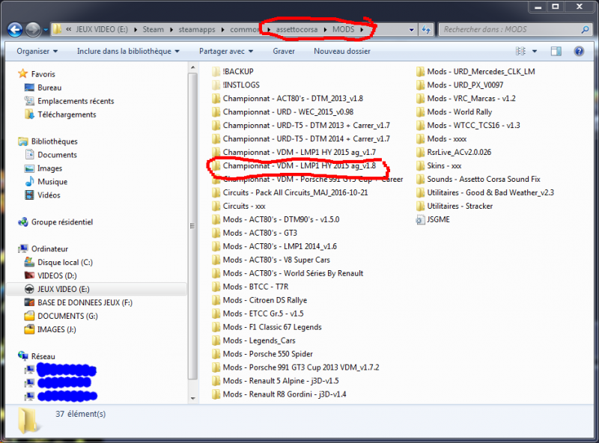Image resolution: width=599 pixels, height=443 pixels.
Task: Expand the arrow after steamapps breadcrumb
Action: (x=222, y=30)
